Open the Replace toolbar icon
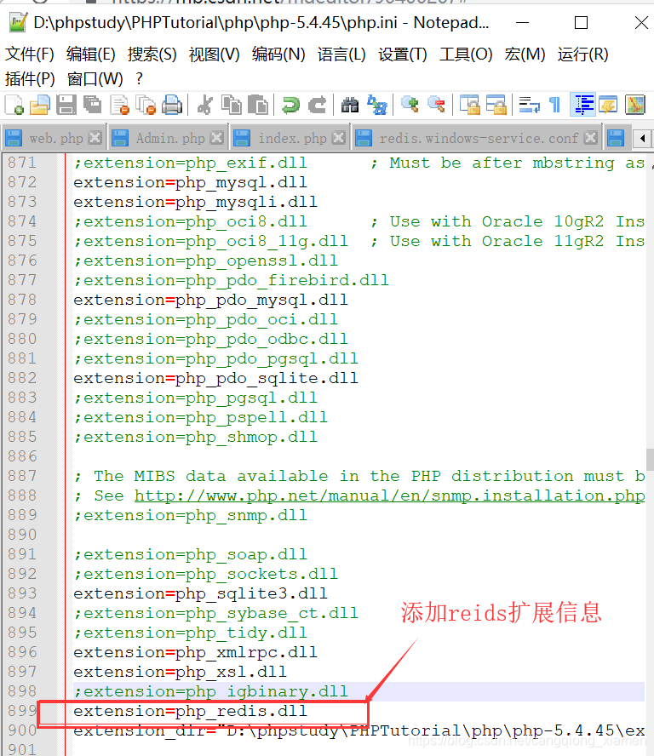654x756 pixels. coord(376,105)
